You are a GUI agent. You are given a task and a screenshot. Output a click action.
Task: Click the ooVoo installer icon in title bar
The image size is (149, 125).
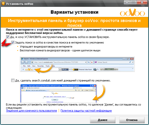pyautogui.click(x=3, y=4)
